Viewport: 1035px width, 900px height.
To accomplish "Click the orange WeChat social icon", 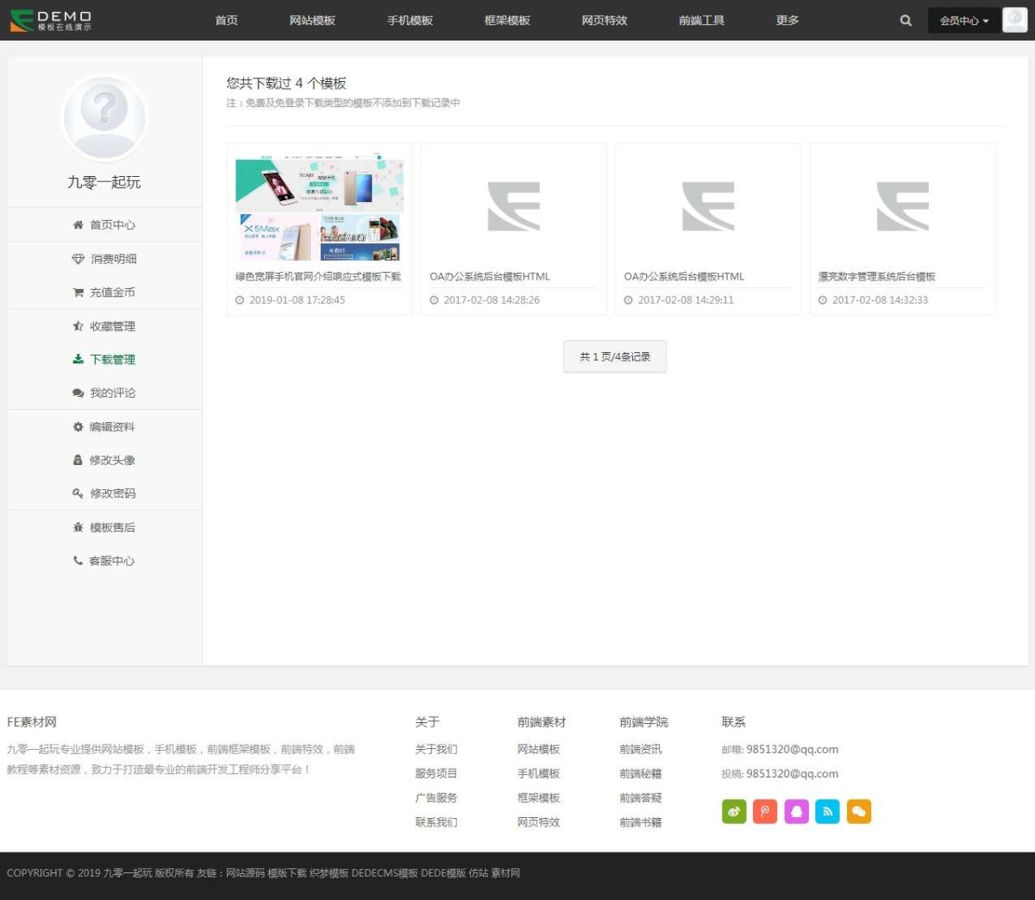I will click(859, 811).
